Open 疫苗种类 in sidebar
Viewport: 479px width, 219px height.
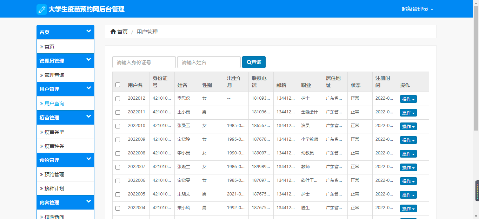[x=65, y=146]
